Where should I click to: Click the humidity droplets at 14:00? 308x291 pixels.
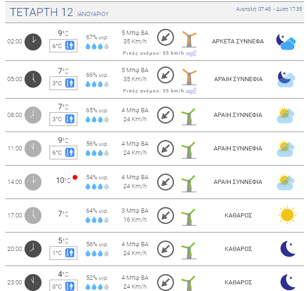pyautogui.click(x=97, y=187)
